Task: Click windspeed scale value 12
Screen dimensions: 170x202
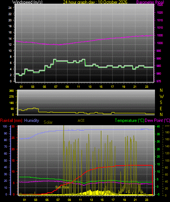Action: (x=10, y=44)
